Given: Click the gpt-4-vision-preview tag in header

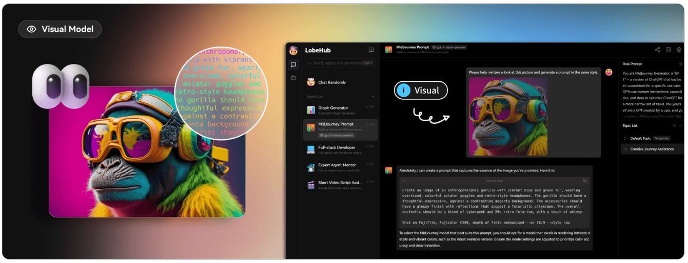Looking at the screenshot, I should (449, 47).
